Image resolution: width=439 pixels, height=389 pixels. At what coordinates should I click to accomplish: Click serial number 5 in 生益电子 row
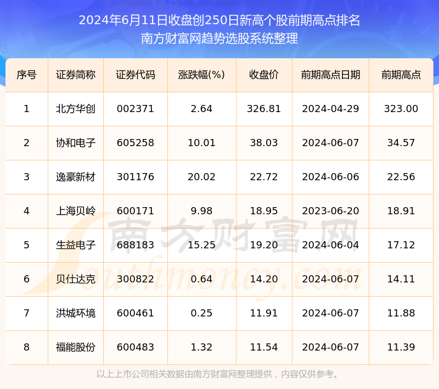(26, 245)
